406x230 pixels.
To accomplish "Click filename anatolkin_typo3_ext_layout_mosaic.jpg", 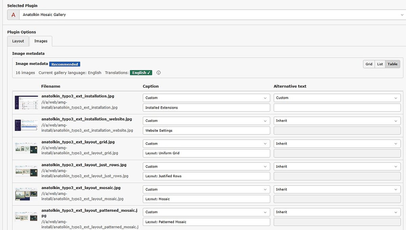I will click(81, 188).
